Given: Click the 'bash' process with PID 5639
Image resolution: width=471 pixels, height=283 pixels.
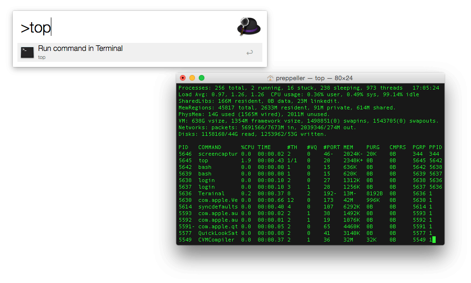Looking at the screenshot, I should [x=205, y=174].
